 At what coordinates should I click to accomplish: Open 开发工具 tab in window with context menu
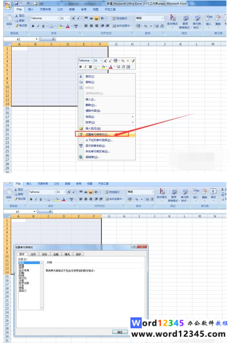110,9
